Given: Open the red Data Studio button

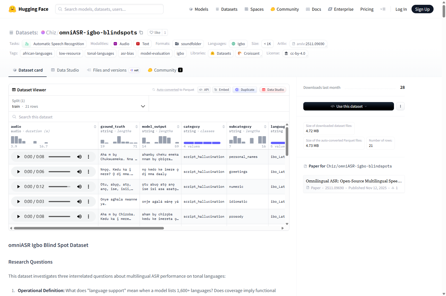Looking at the screenshot, I should (273, 90).
